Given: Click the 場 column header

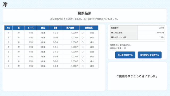Looking at the screenshot, I should 19,28.
